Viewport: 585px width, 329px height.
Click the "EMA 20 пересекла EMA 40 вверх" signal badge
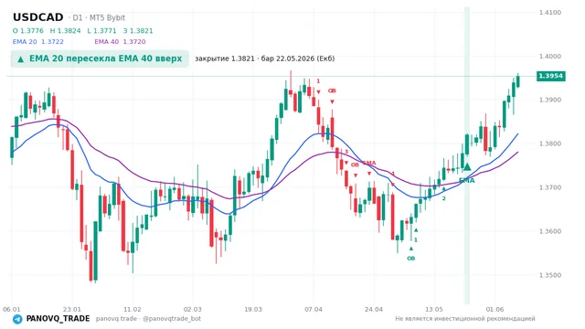[x=100, y=58]
